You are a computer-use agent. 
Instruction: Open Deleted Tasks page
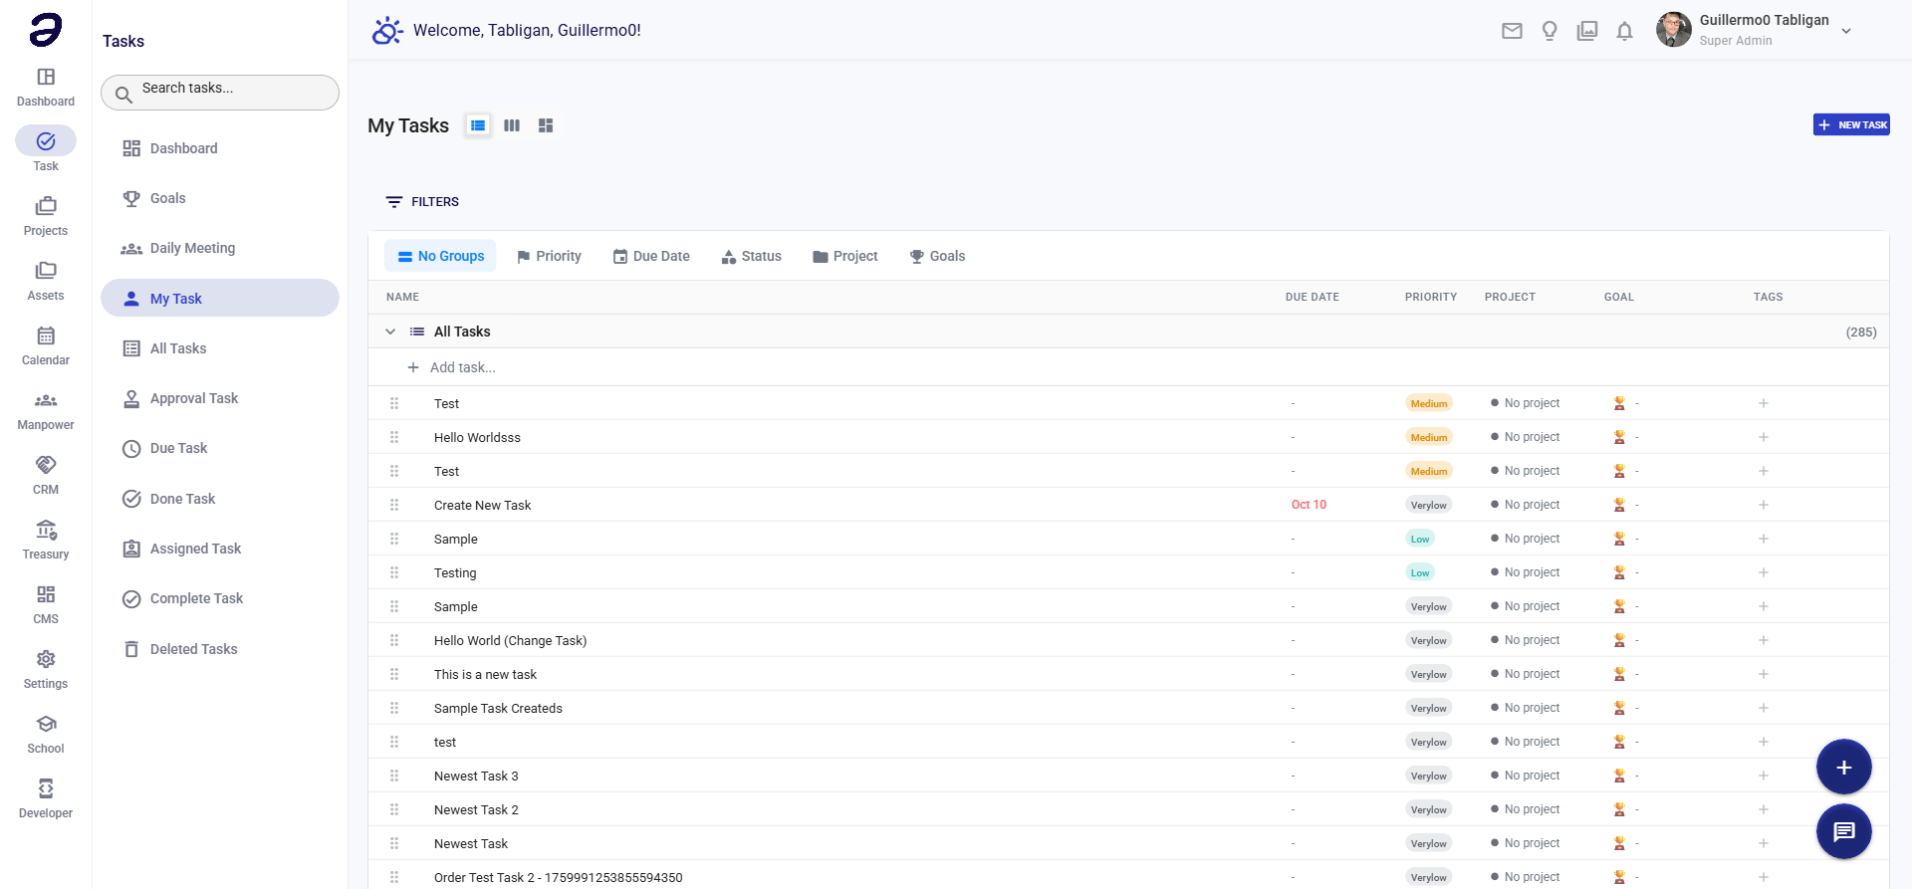pos(220,649)
